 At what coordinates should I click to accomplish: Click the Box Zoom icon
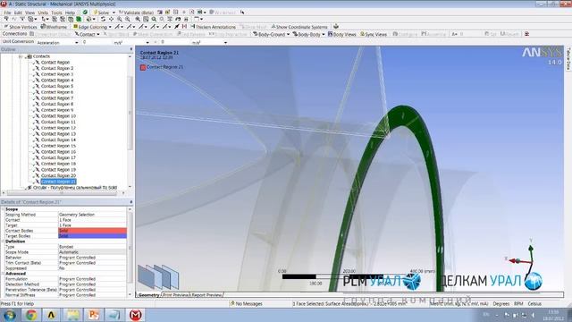tap(128, 19)
